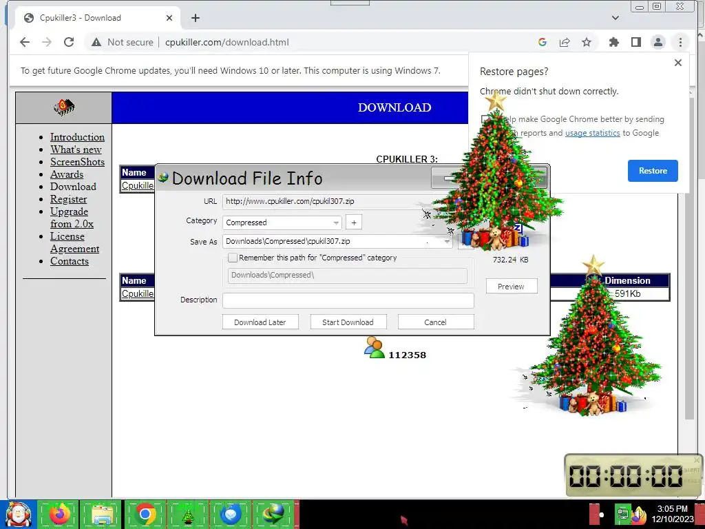Screen dimensions: 705x529
Task: Click the Not secure warning icon
Action: coord(96,42)
